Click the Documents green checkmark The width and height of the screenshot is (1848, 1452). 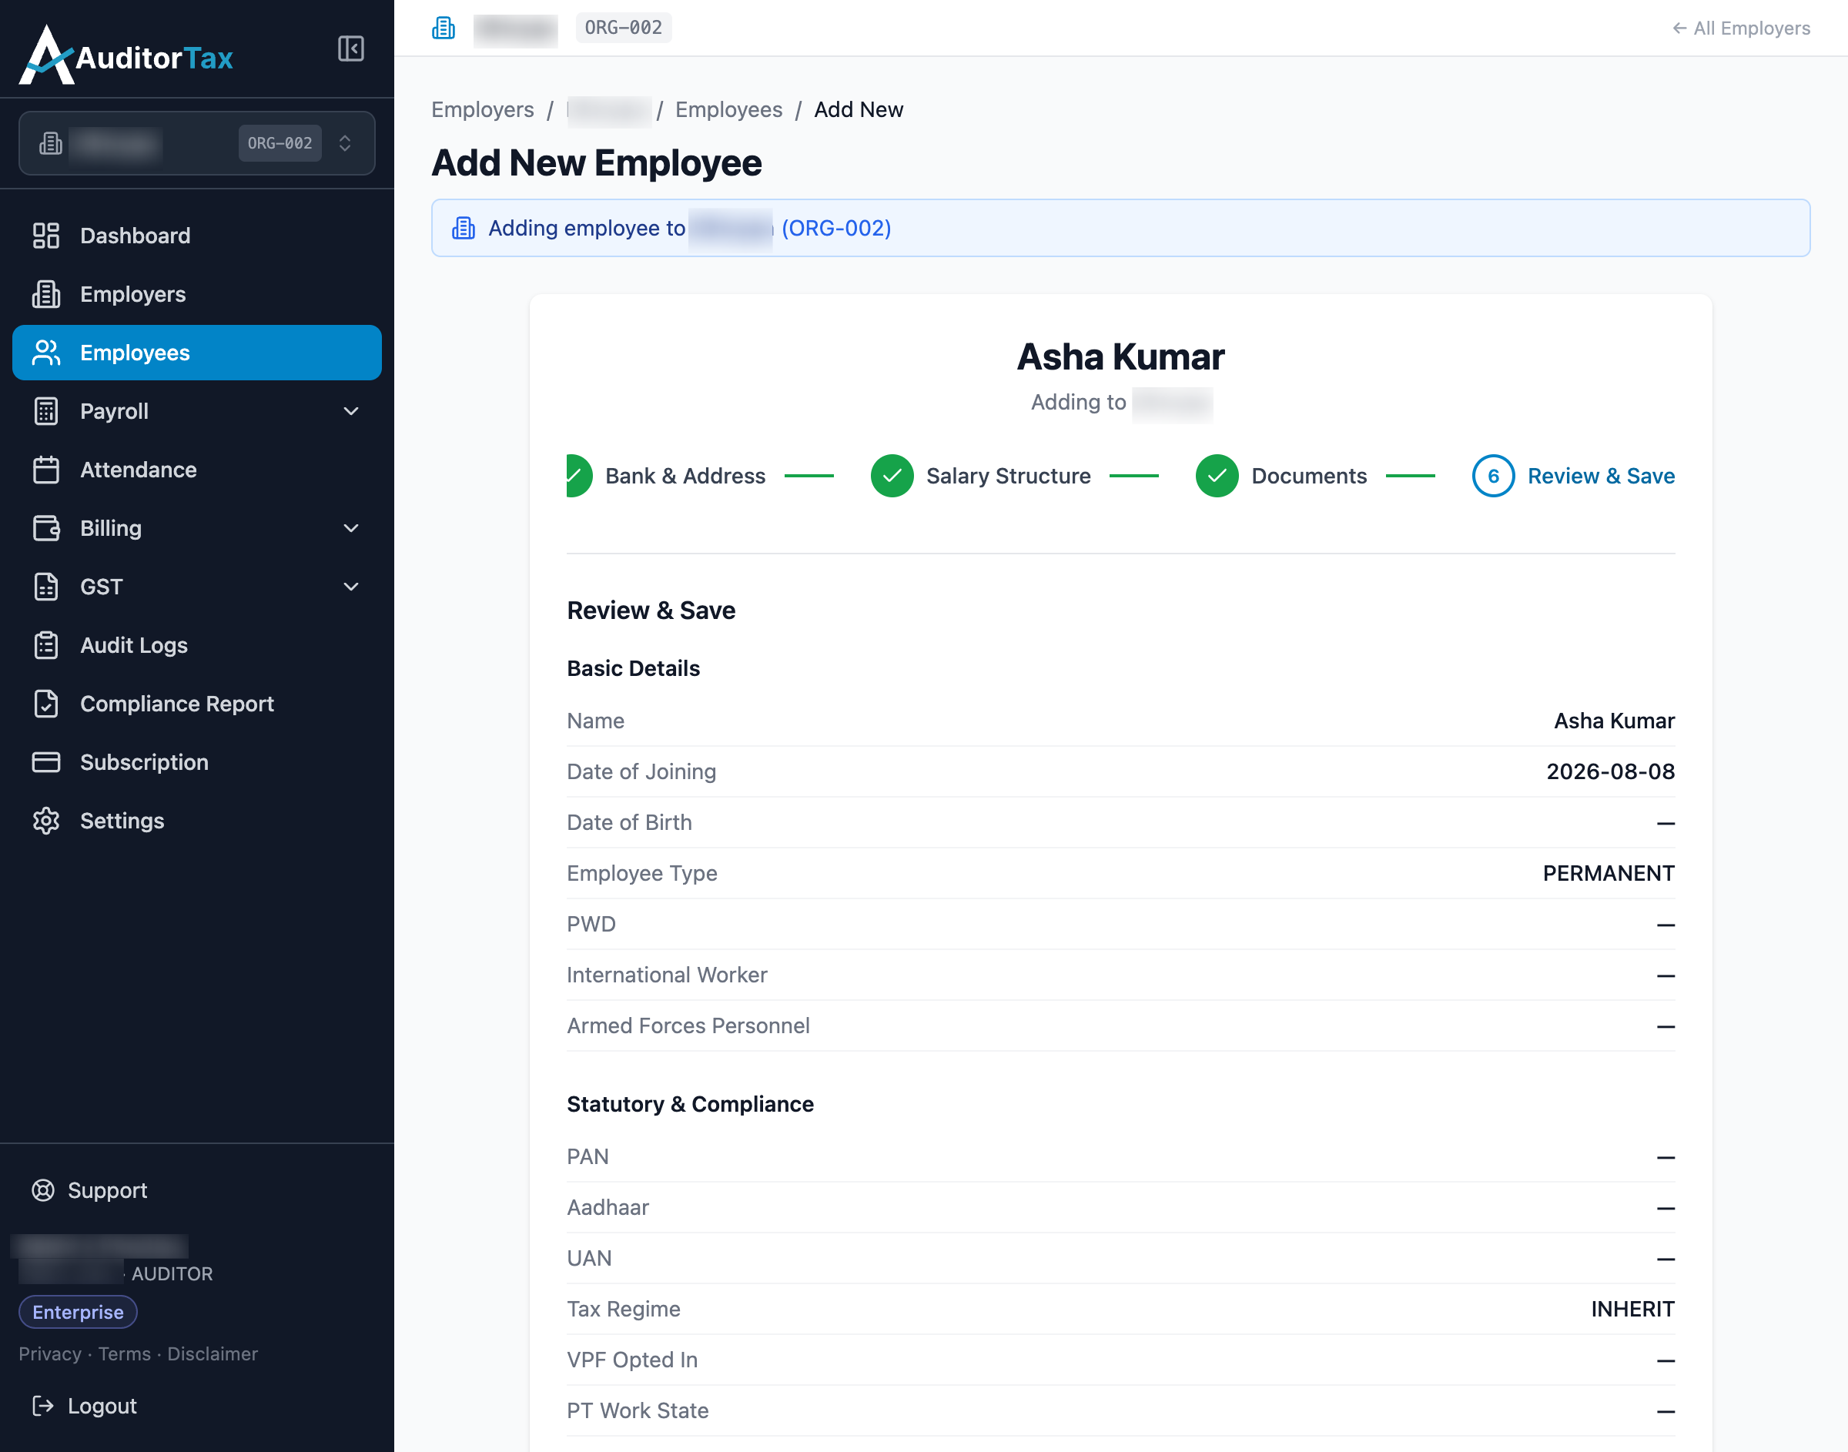coord(1217,476)
